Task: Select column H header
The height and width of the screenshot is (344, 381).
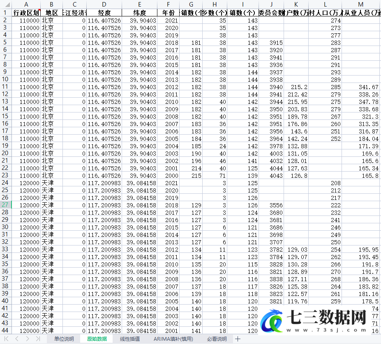Action: [215, 5]
